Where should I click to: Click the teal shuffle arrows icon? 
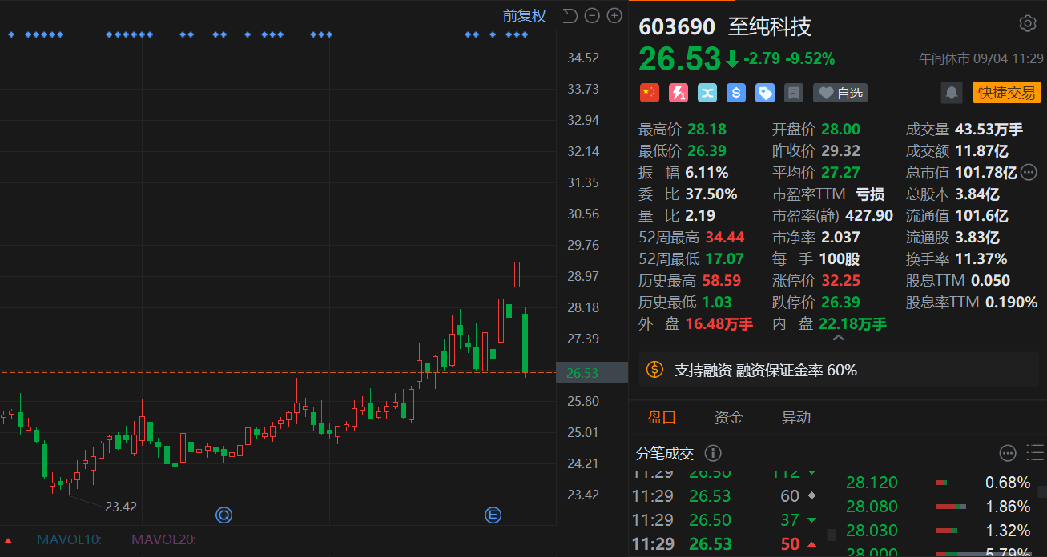(x=707, y=93)
